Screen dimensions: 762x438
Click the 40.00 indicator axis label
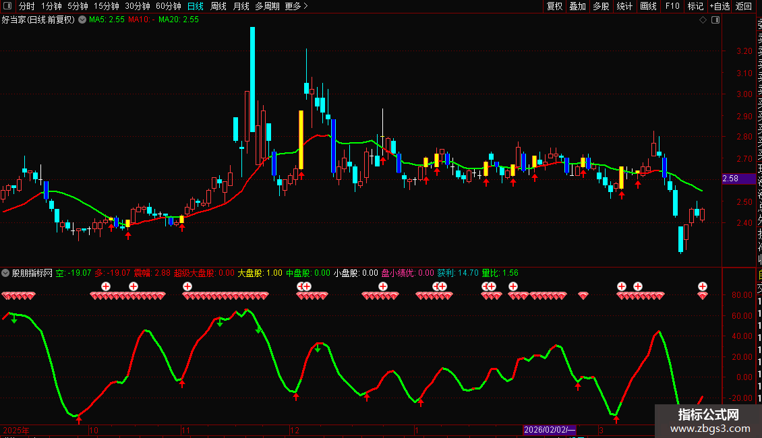point(742,336)
